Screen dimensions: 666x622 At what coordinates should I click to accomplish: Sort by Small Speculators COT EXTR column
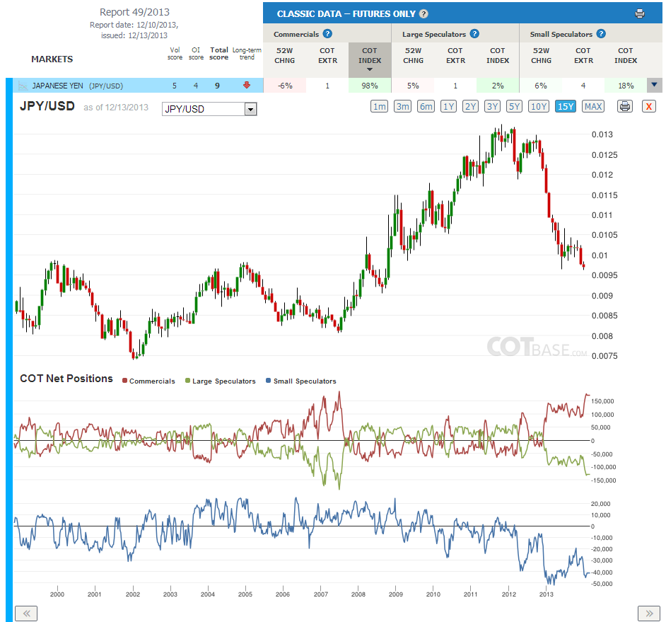tap(583, 56)
